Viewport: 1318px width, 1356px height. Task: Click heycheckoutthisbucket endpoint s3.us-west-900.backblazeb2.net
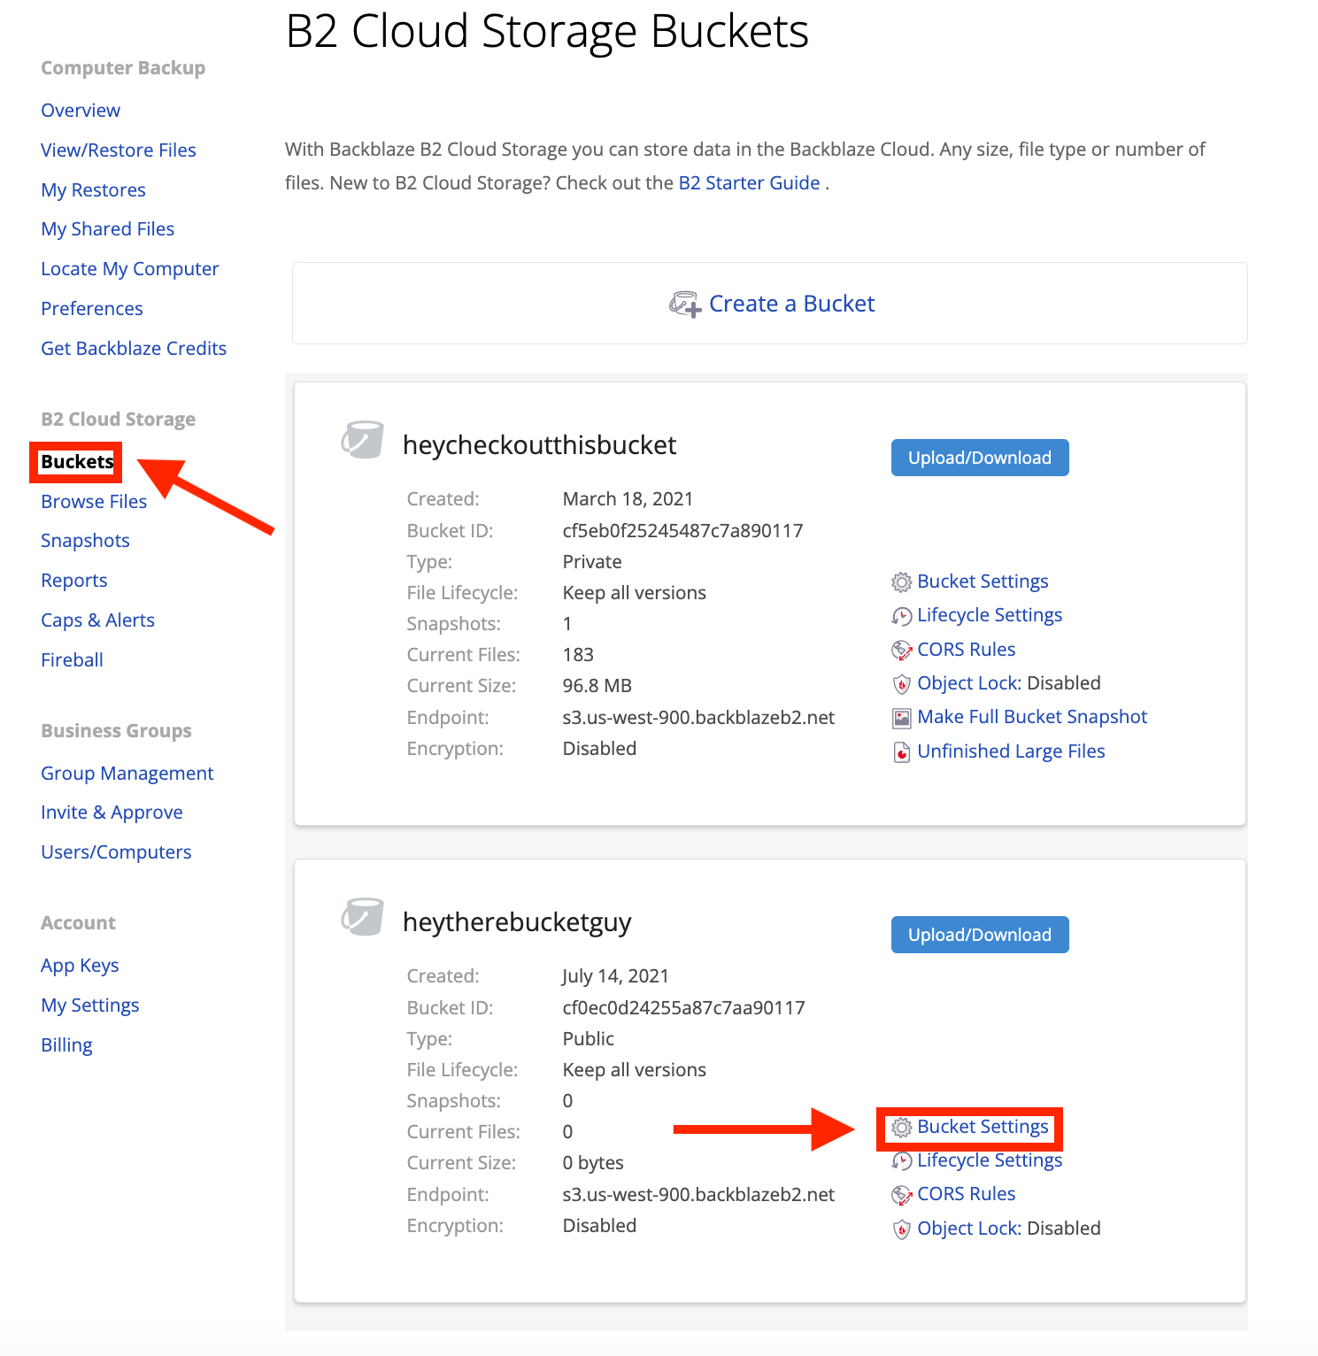(x=698, y=718)
